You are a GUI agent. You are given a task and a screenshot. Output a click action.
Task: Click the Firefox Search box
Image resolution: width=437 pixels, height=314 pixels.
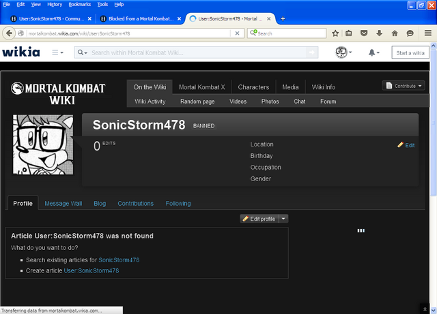[x=287, y=33]
